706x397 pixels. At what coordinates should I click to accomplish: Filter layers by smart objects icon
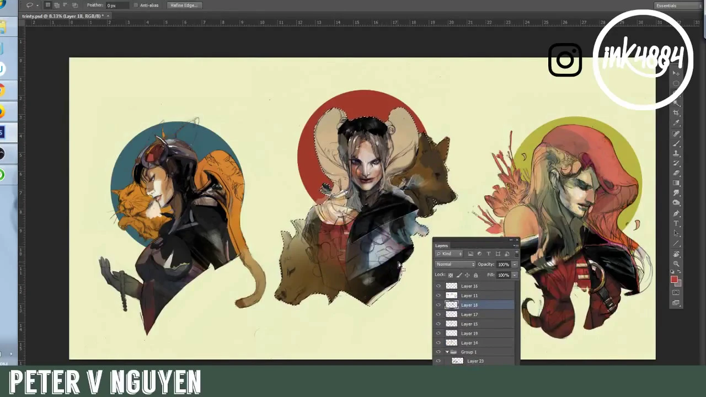click(507, 254)
